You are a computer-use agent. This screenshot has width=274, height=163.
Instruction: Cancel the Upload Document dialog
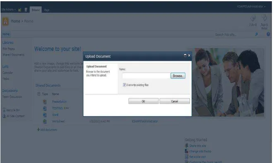(x=174, y=101)
